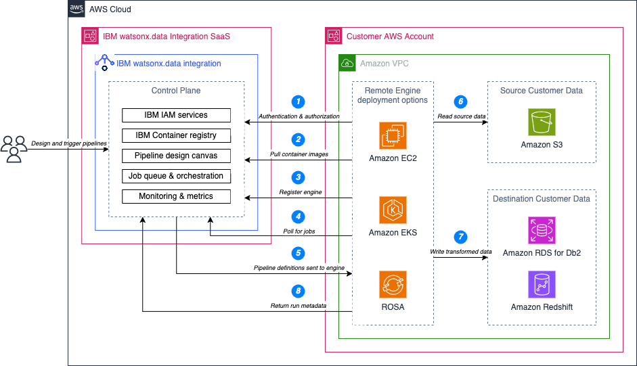The width and height of the screenshot is (637, 366).
Task: Click the AWS logo icon
Action: (76, 9)
